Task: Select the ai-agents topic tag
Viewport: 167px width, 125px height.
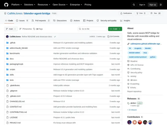Action: (x=138, y=48)
